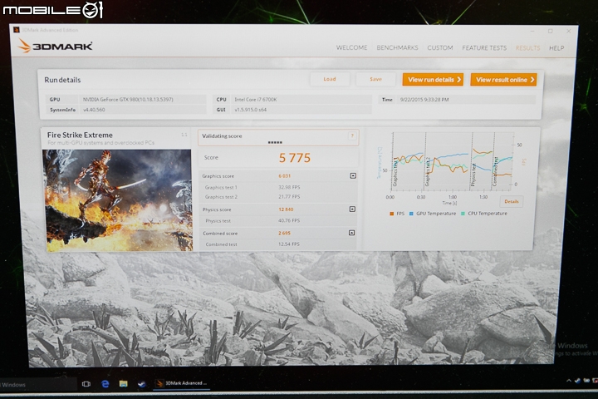
Task: Open Steam from the taskbar
Action: (x=141, y=384)
